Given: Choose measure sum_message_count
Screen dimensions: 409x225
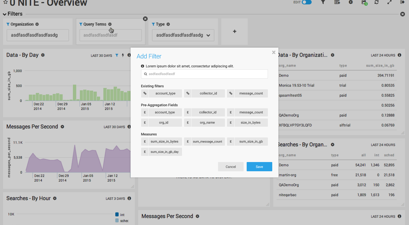Looking at the screenshot, I should point(204,142).
